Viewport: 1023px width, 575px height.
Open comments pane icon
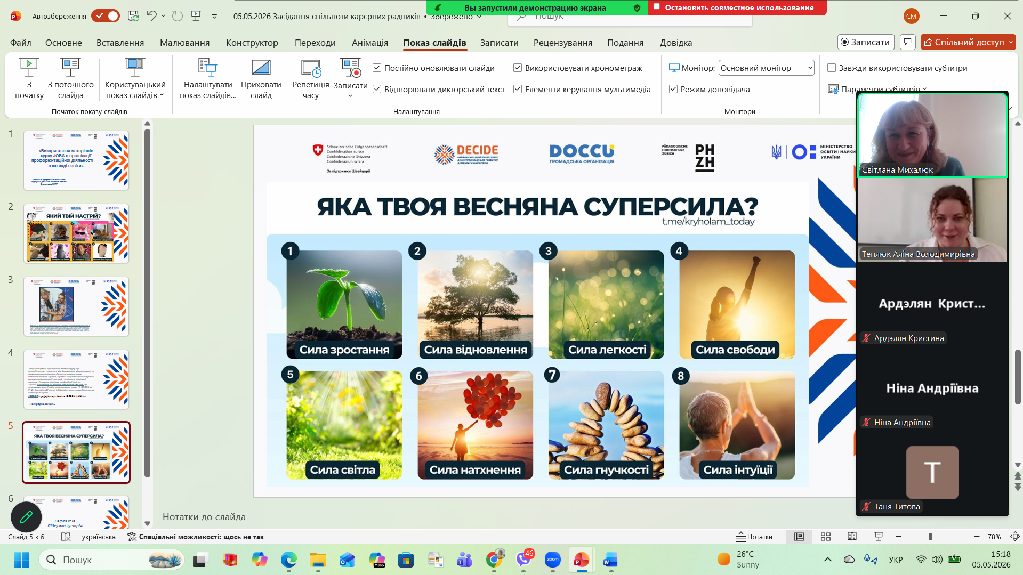pyautogui.click(x=907, y=42)
